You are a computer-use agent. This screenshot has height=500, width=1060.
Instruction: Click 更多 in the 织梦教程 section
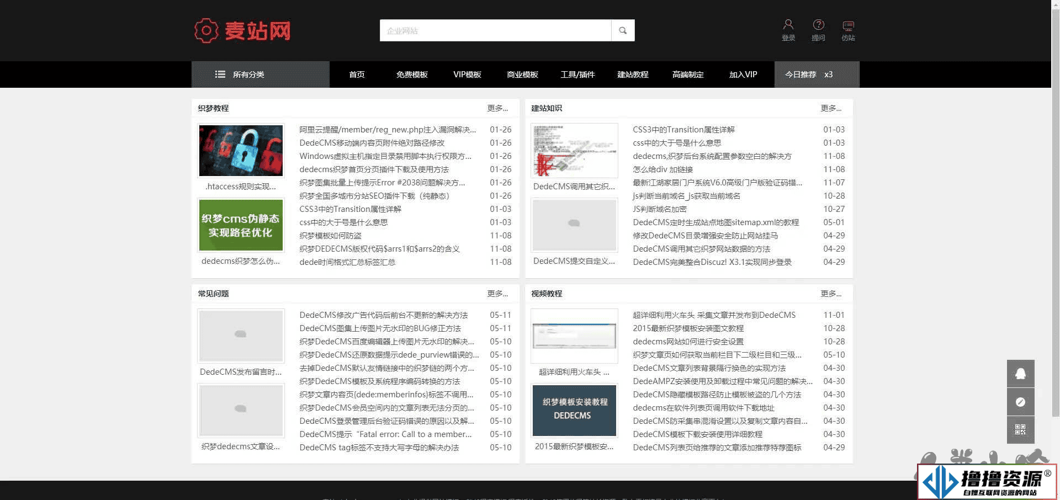pos(497,108)
